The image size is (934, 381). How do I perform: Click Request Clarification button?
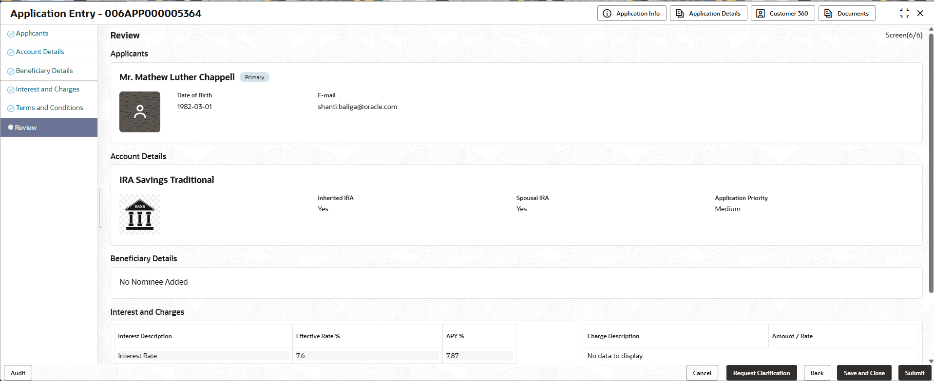coord(762,373)
